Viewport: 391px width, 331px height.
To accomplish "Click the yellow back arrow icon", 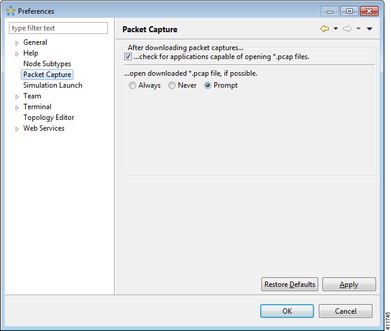I will coord(325,29).
